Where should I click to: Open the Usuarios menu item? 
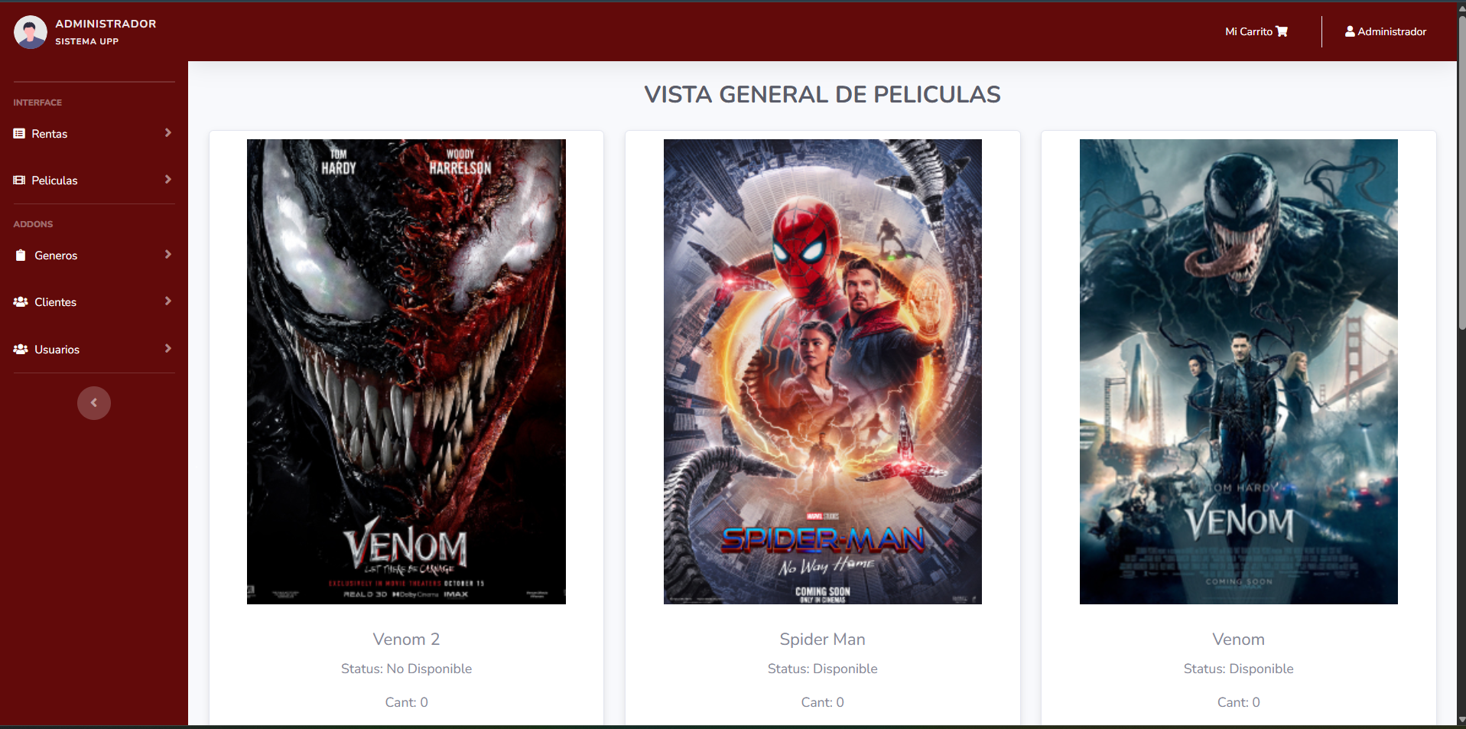point(94,350)
